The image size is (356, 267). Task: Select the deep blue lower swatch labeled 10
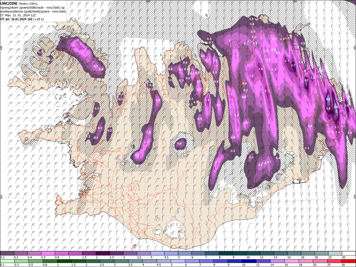(x=249, y=261)
